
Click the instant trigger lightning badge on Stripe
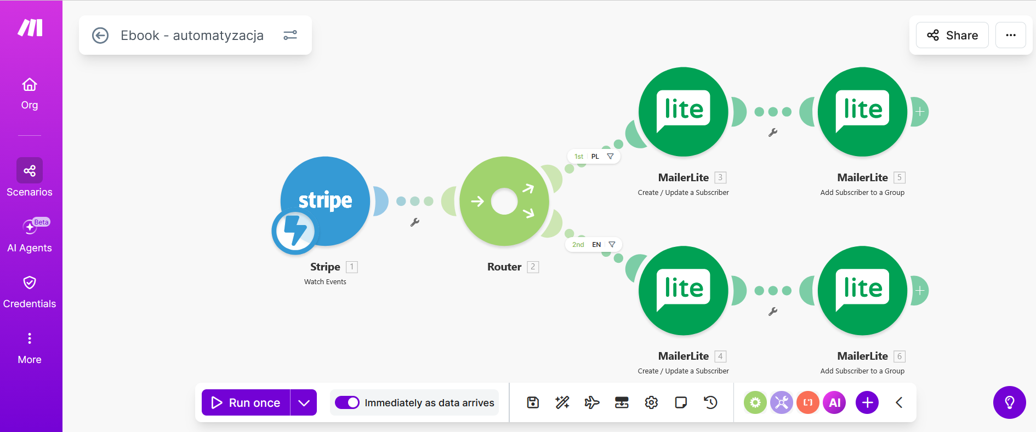coord(294,232)
